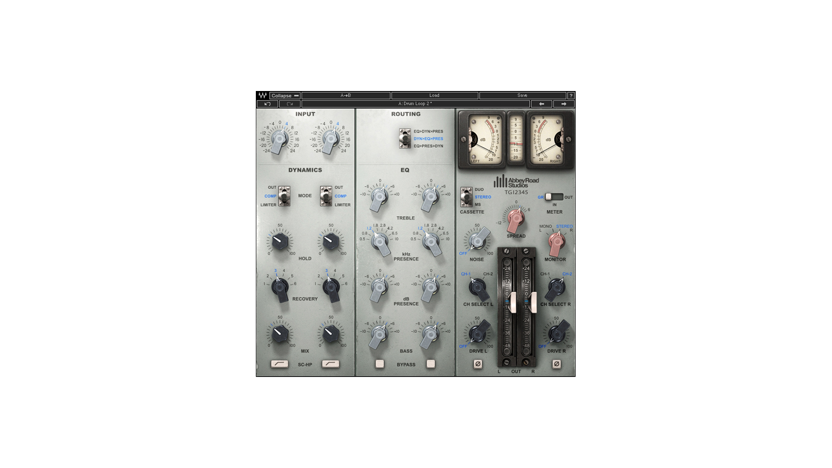
Task: Toggle right SC-HP filter button
Action: (x=331, y=364)
